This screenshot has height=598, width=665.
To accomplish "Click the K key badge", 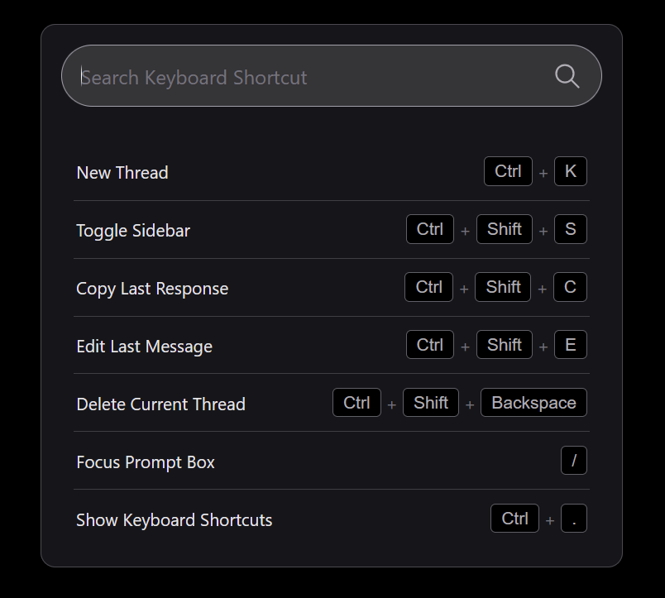I will coord(570,171).
